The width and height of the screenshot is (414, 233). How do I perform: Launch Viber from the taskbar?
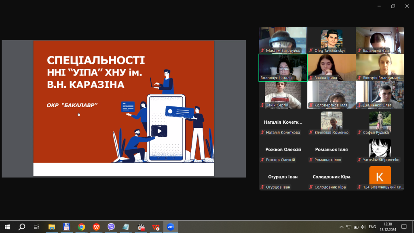[111, 227]
